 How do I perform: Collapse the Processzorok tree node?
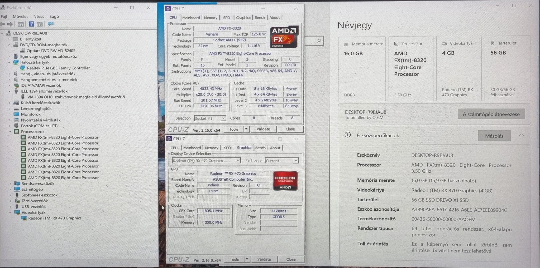pyautogui.click(x=10, y=132)
